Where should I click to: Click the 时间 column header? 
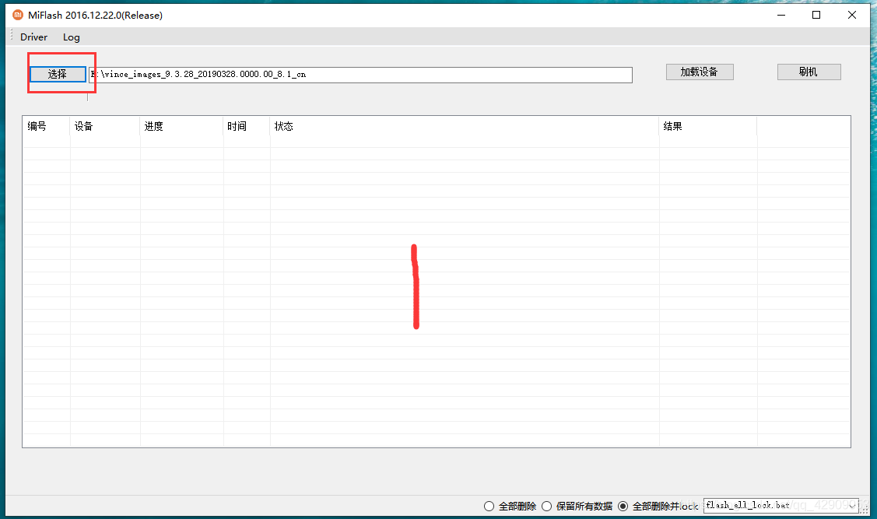point(247,126)
